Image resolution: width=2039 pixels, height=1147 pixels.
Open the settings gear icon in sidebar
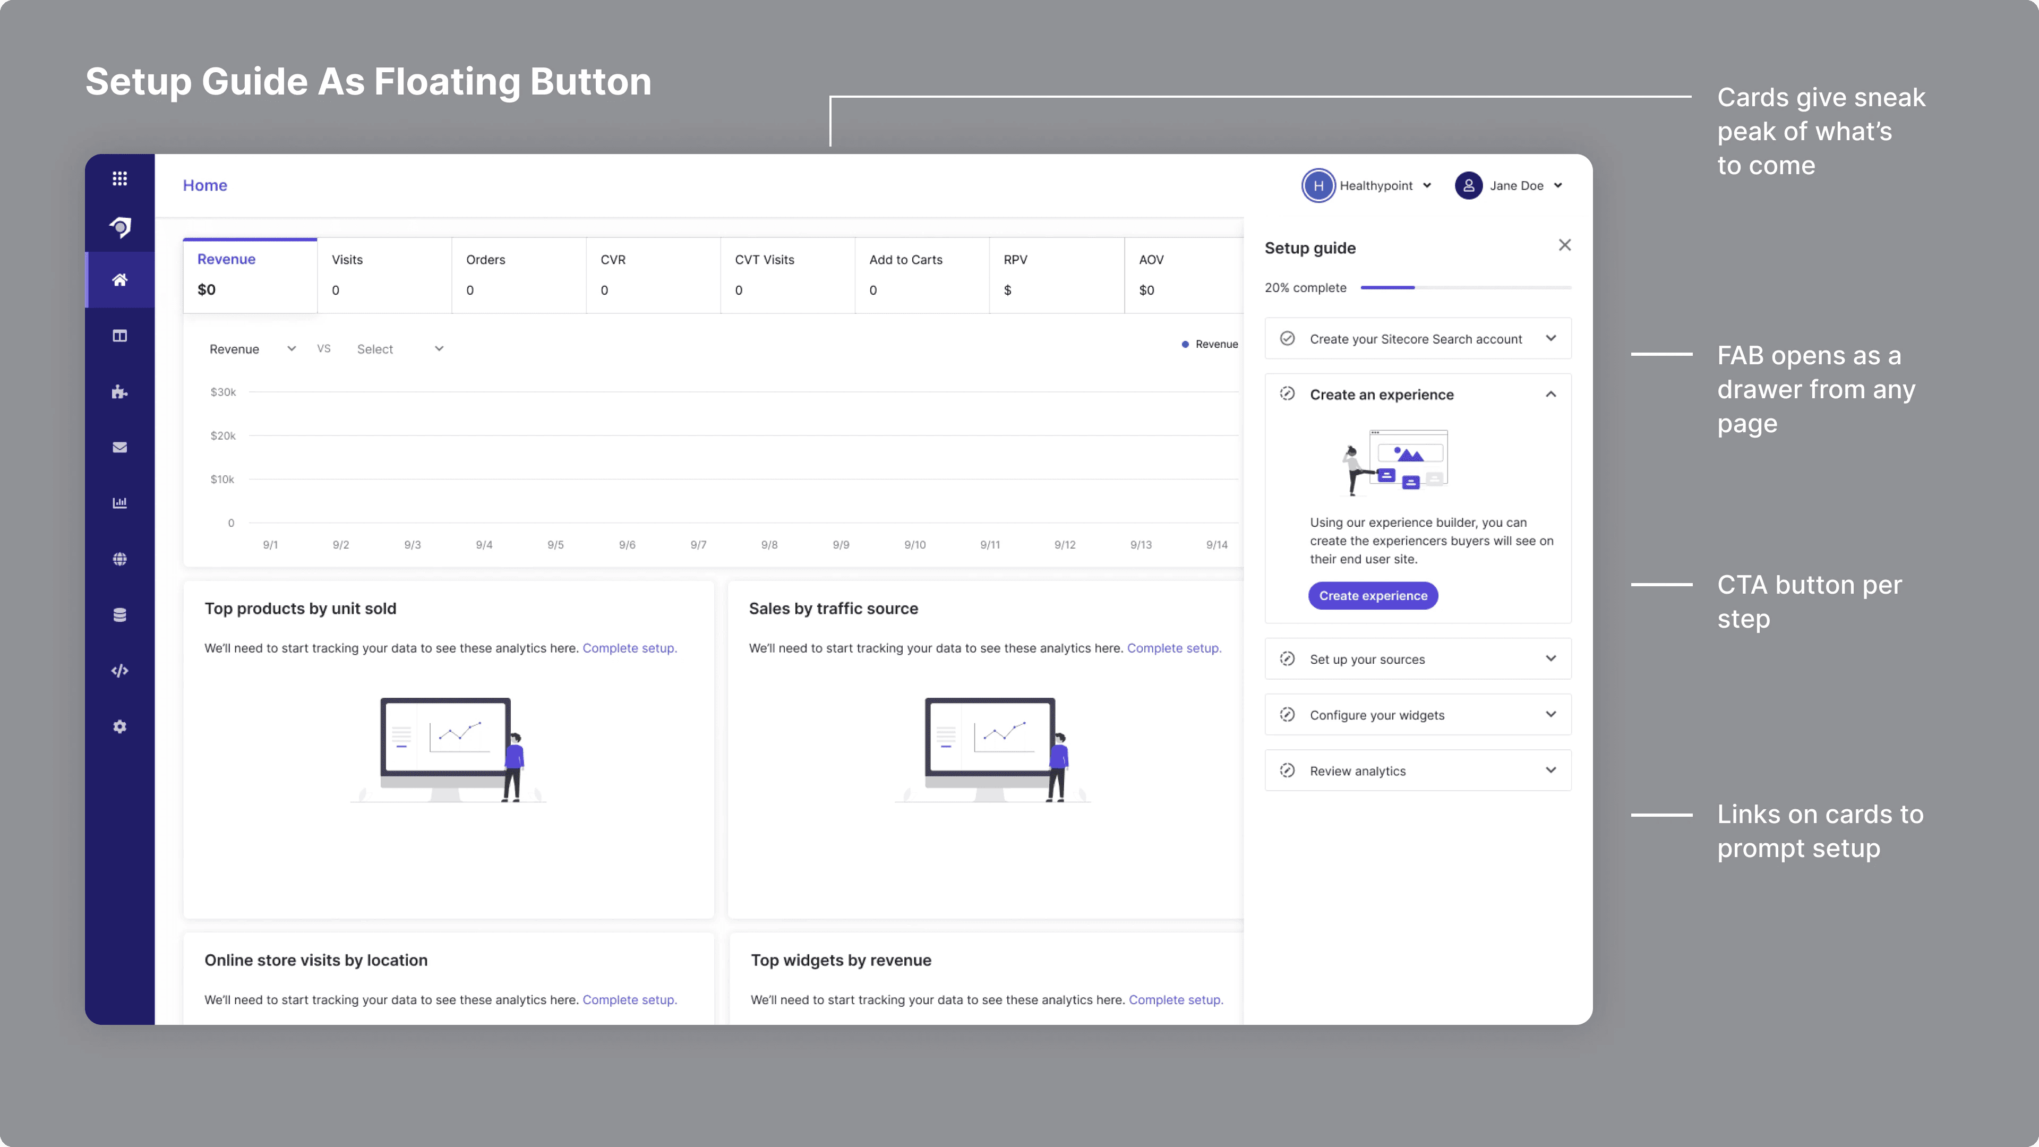coord(119,726)
